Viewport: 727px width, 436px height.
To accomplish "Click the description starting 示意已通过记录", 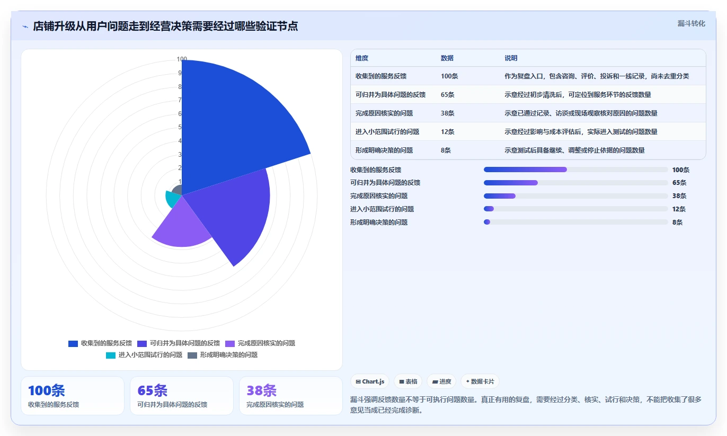I will (581, 113).
